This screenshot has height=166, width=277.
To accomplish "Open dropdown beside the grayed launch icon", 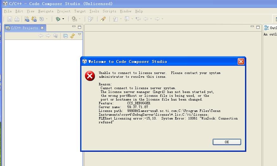I will click(x=80, y=19).
